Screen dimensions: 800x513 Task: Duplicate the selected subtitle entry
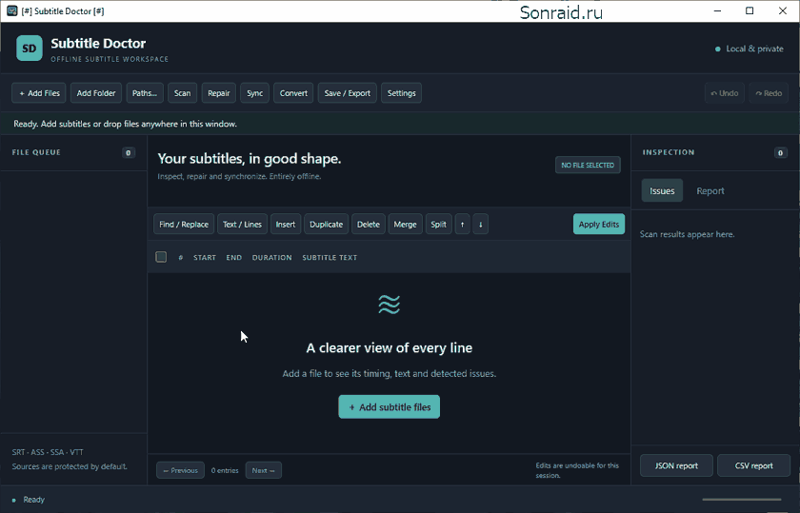[x=326, y=225]
